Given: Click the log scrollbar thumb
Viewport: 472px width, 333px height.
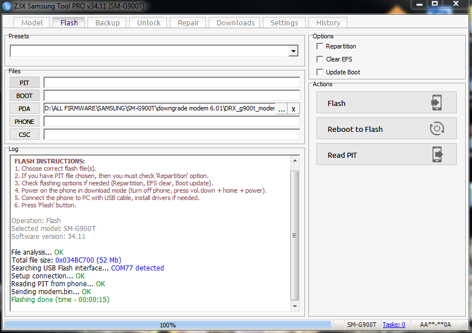Looking at the screenshot, I should click(295, 235).
